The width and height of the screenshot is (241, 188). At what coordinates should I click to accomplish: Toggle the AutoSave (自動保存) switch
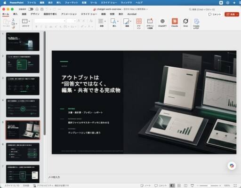coord(31,9)
